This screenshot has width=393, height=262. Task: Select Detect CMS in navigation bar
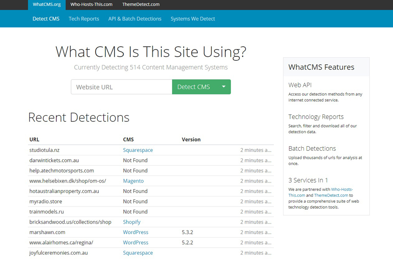(x=46, y=19)
